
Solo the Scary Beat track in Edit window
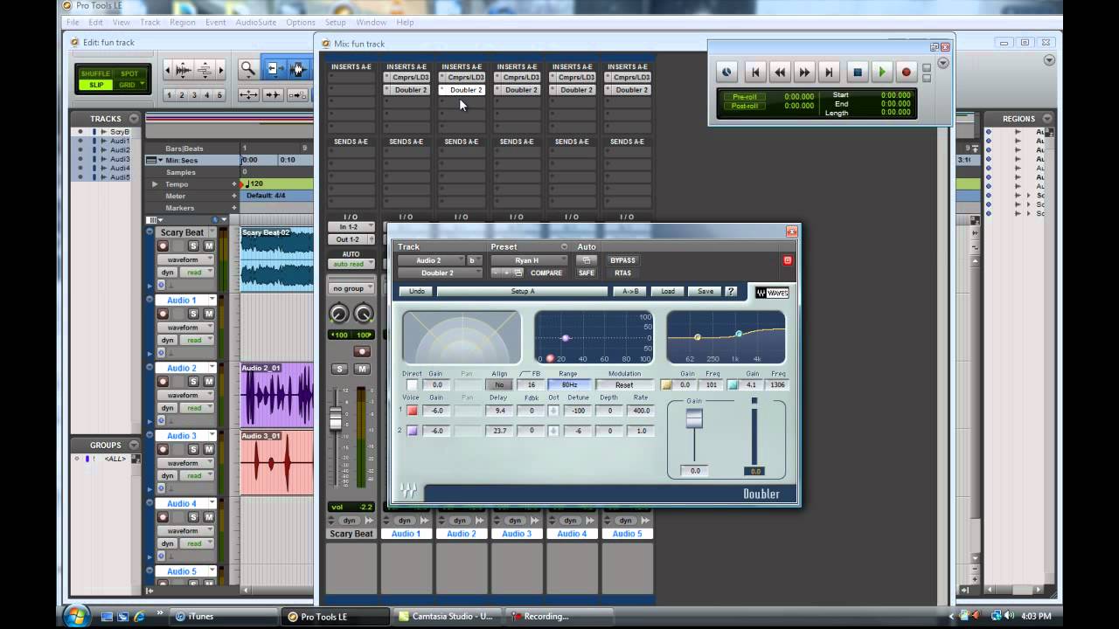coord(193,246)
